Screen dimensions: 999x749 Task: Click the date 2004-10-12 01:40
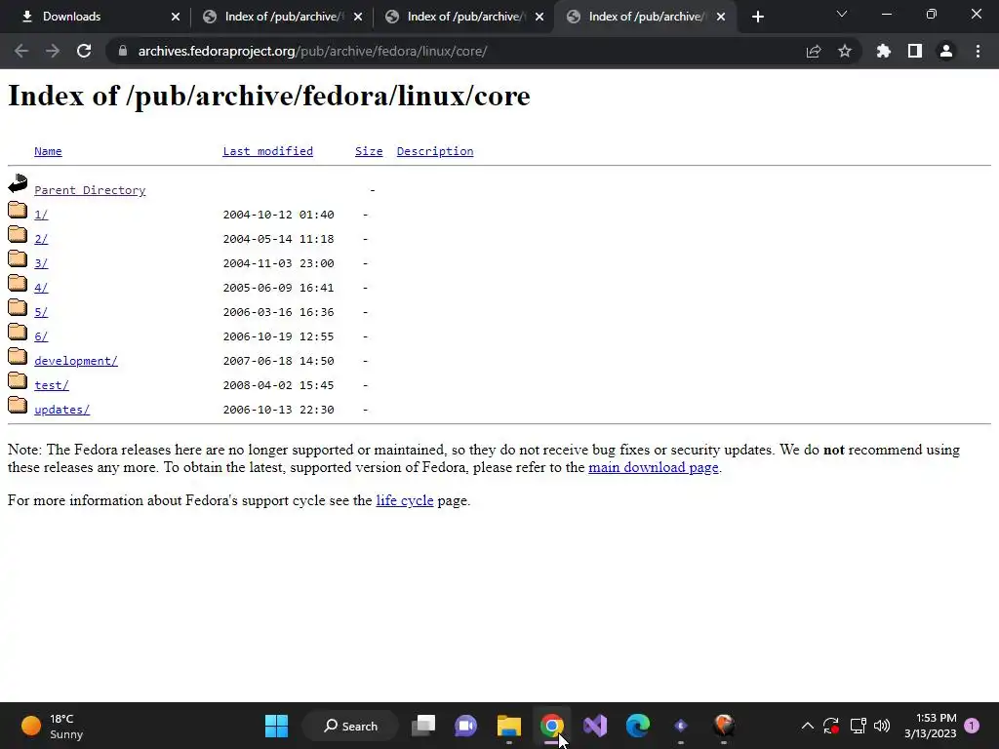(278, 215)
